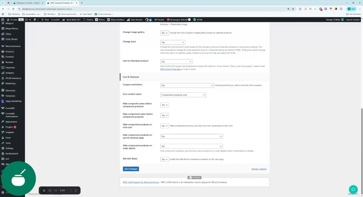Open Hide component products on mini-cart dropdown
Viewport: 363px width, 197px height.
[x=165, y=126]
